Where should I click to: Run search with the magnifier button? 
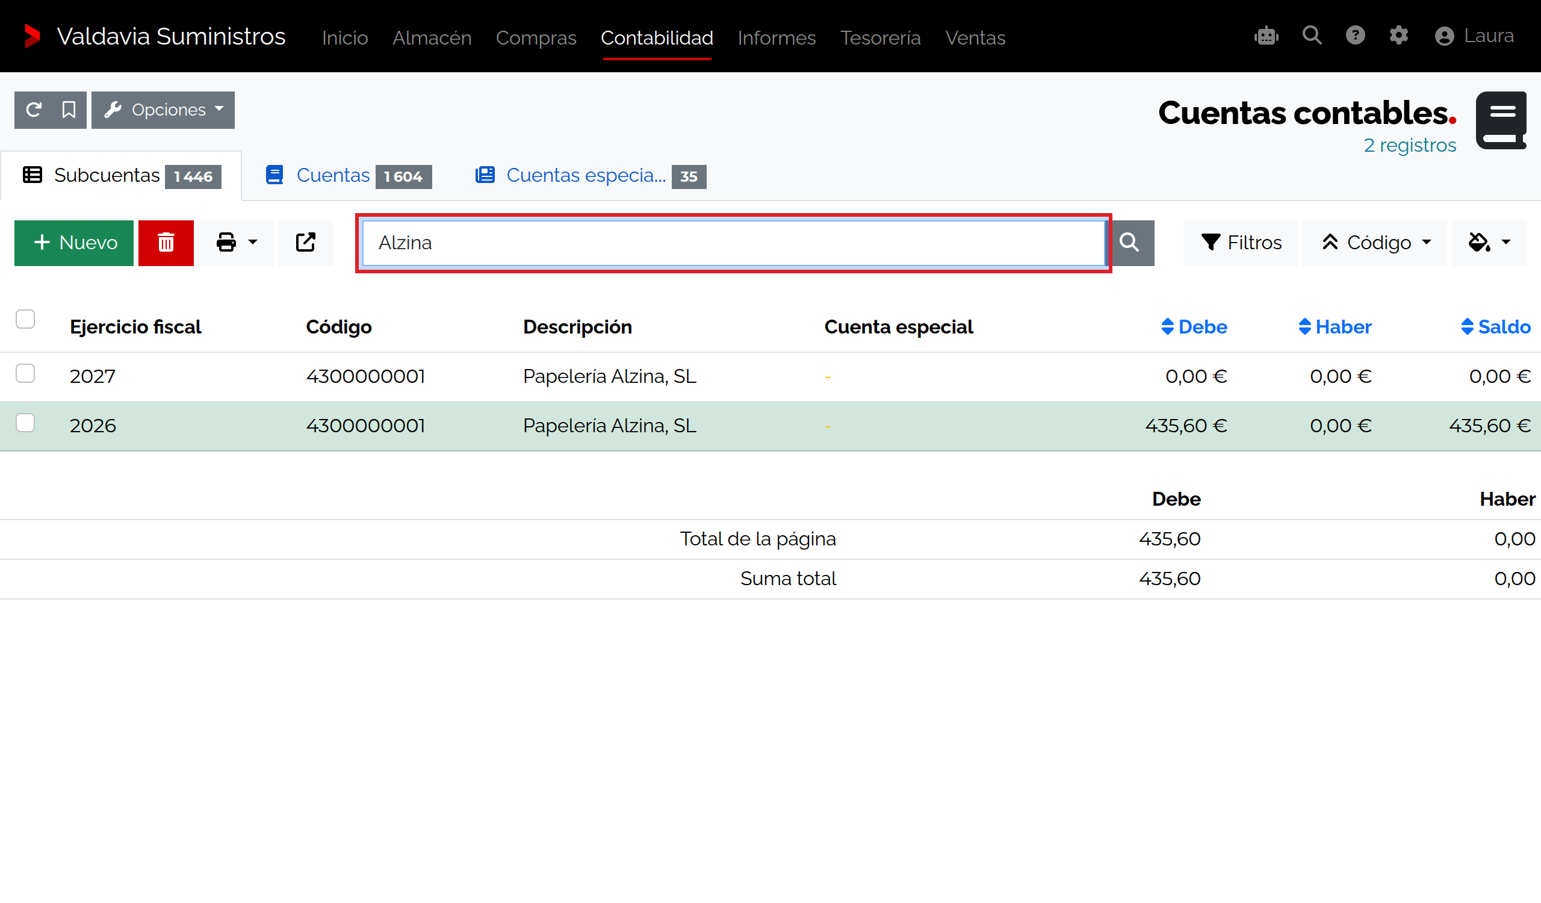pyautogui.click(x=1129, y=243)
